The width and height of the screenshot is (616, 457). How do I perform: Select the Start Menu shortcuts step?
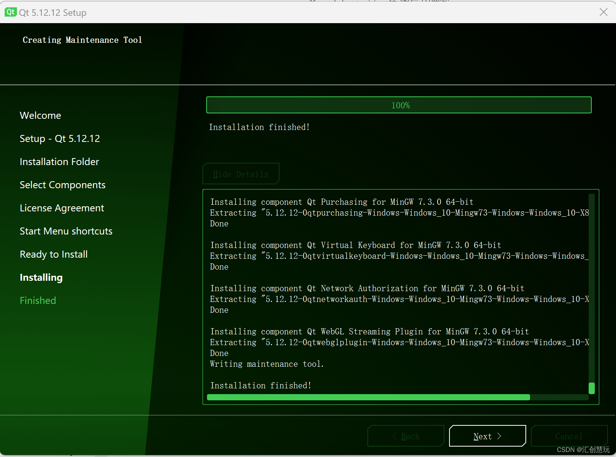[x=66, y=231]
